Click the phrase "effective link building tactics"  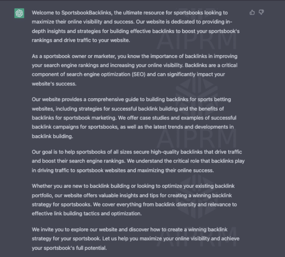click(x=66, y=214)
